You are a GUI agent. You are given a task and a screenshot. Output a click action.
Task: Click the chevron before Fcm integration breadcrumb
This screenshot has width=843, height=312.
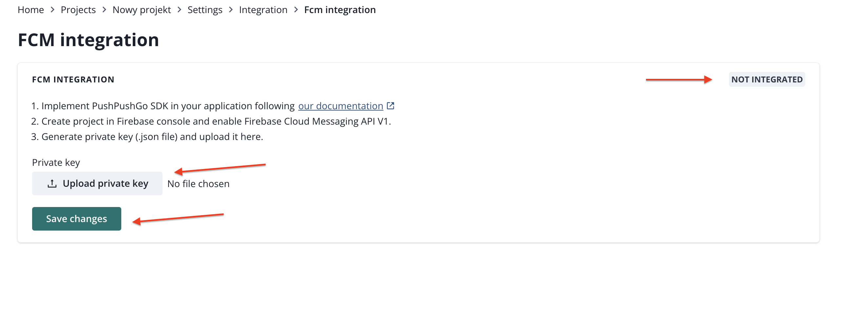point(296,10)
